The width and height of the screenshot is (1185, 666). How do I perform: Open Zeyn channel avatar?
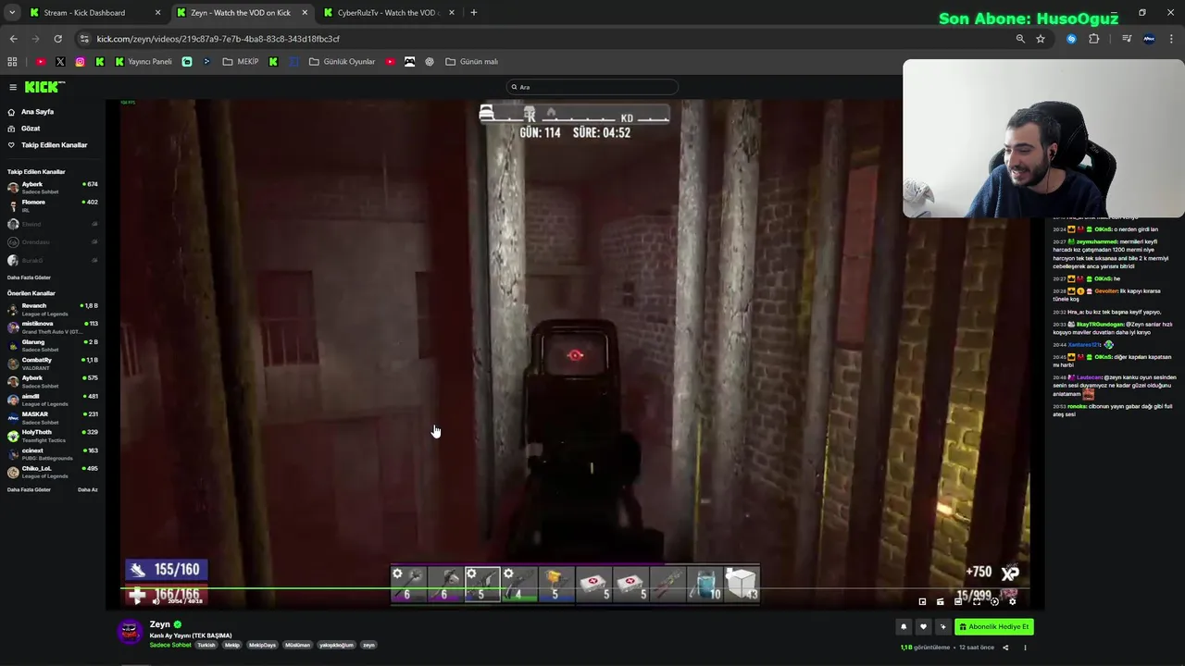pyautogui.click(x=131, y=632)
